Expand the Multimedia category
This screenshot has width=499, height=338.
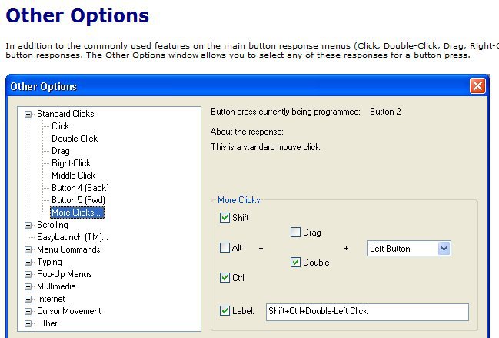tap(28, 286)
